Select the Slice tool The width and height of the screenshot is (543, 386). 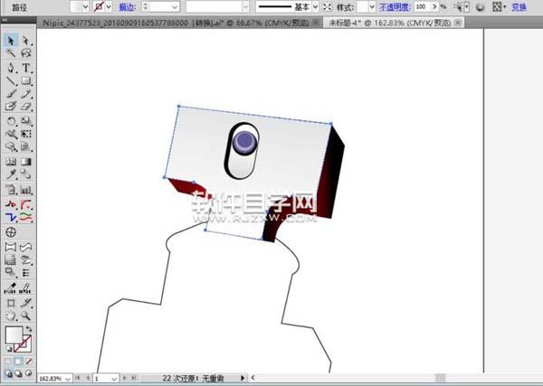click(x=26, y=304)
